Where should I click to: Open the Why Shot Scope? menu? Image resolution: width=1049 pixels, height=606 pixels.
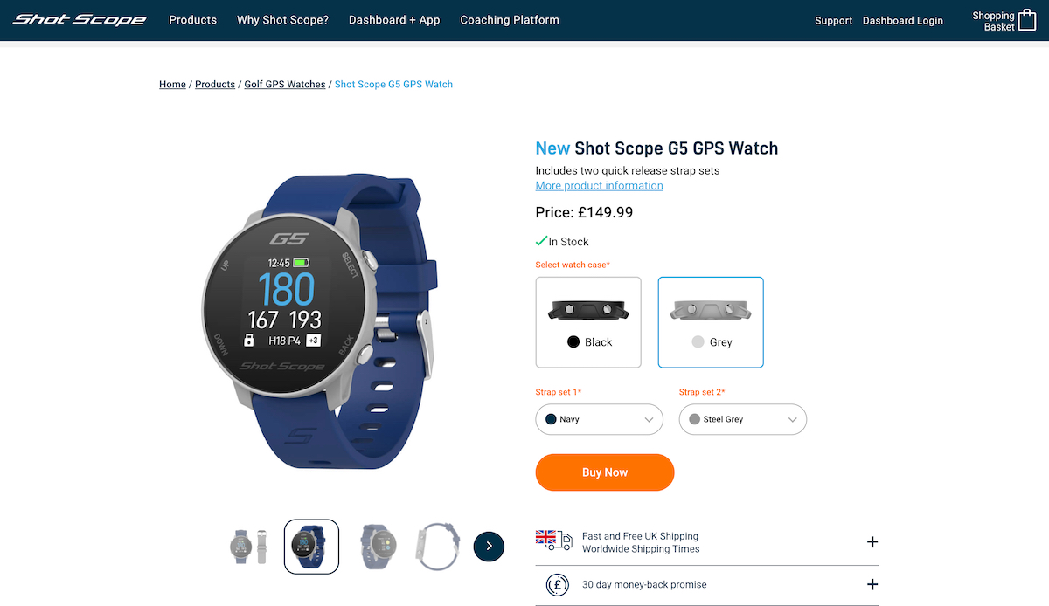click(x=282, y=20)
